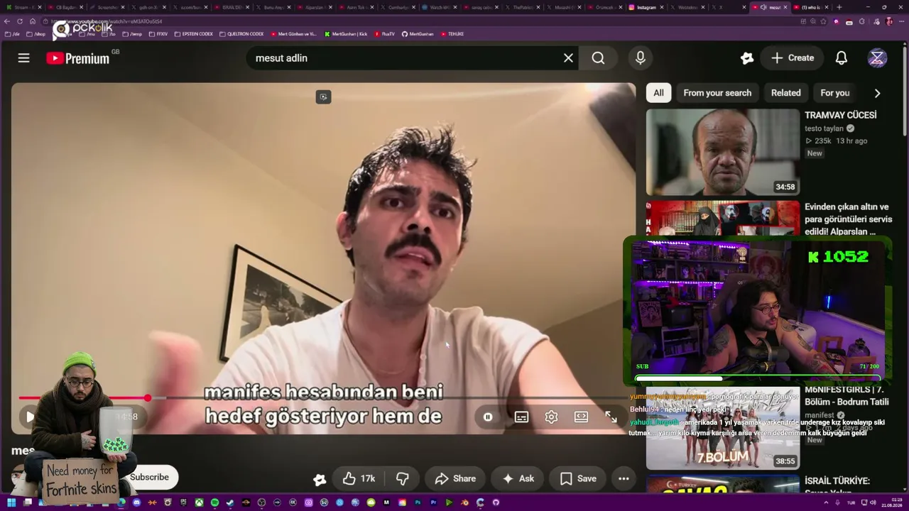Screen dimensions: 909x511
Task: Open MertGunhan Kick bookmark
Action: click(x=346, y=34)
